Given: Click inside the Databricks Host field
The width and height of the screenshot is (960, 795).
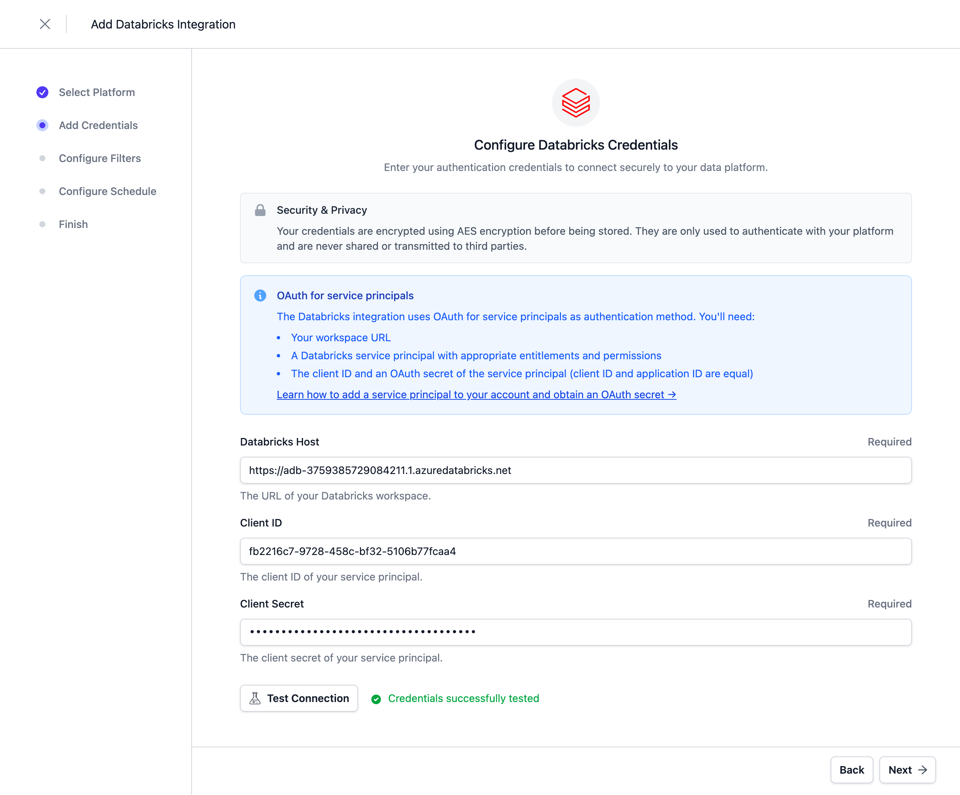Looking at the screenshot, I should coord(575,470).
